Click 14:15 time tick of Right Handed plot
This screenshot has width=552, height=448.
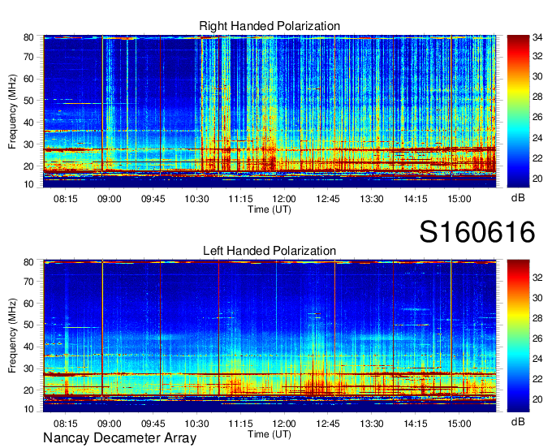click(416, 199)
